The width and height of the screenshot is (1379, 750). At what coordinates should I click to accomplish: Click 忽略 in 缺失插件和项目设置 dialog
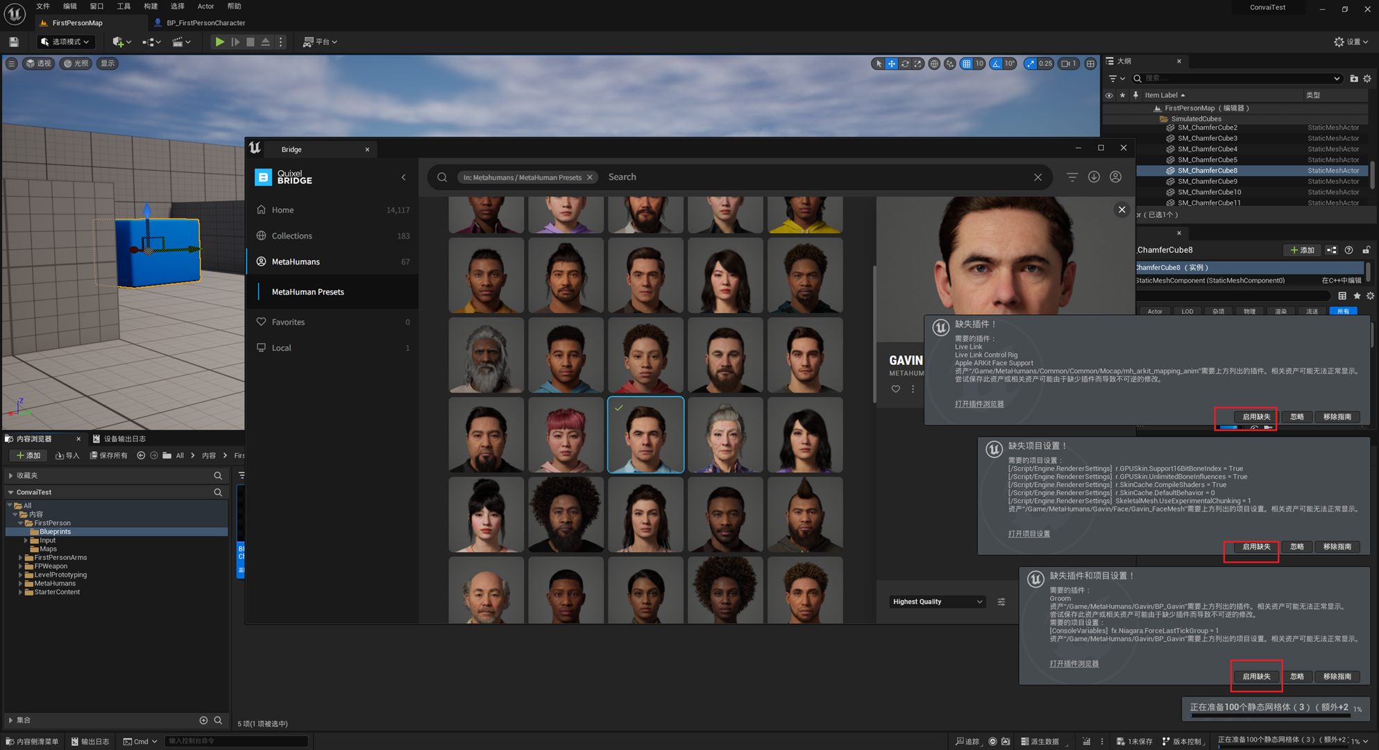pyautogui.click(x=1296, y=676)
